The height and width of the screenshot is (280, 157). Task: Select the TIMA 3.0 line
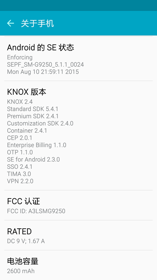click(x=19, y=174)
